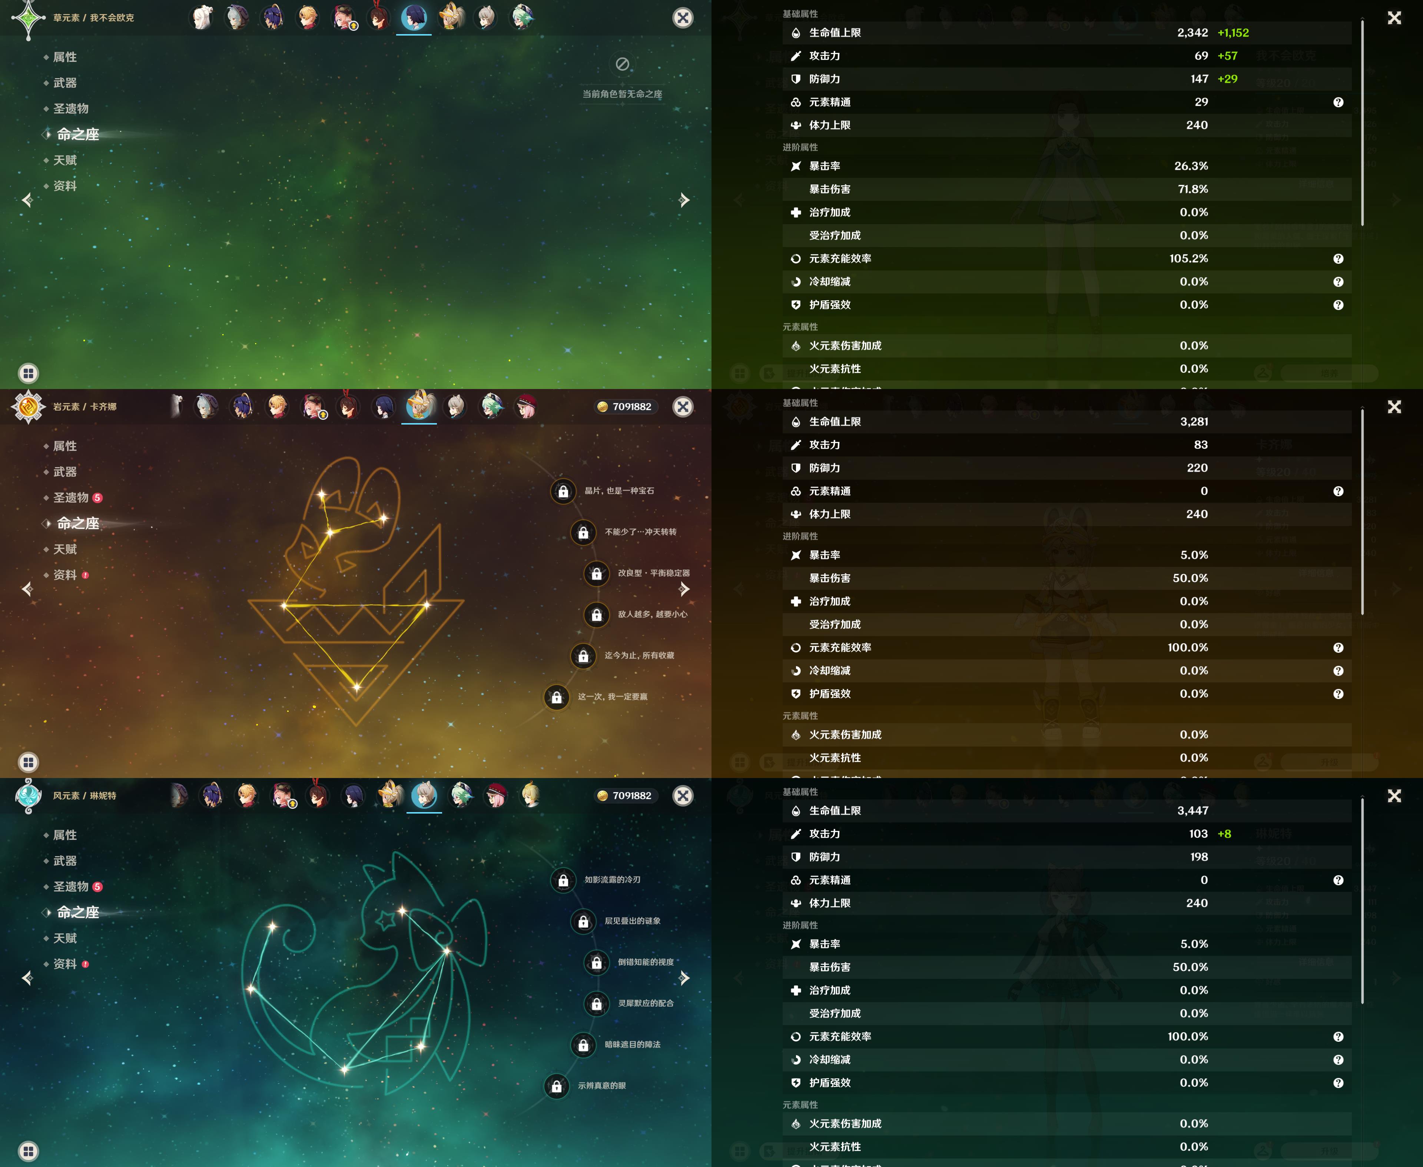Image resolution: width=1423 pixels, height=1167 pixels.
Task: Open 元素精通 help in the 3,447 HP stats panel
Action: point(1338,881)
